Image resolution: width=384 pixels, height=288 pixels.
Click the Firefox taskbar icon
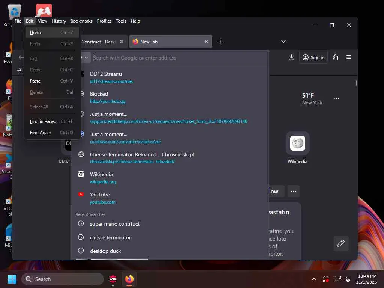pyautogui.click(x=129, y=279)
